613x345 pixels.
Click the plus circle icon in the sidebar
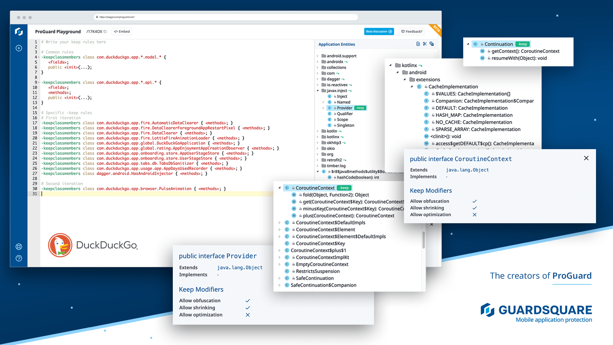pos(19,48)
